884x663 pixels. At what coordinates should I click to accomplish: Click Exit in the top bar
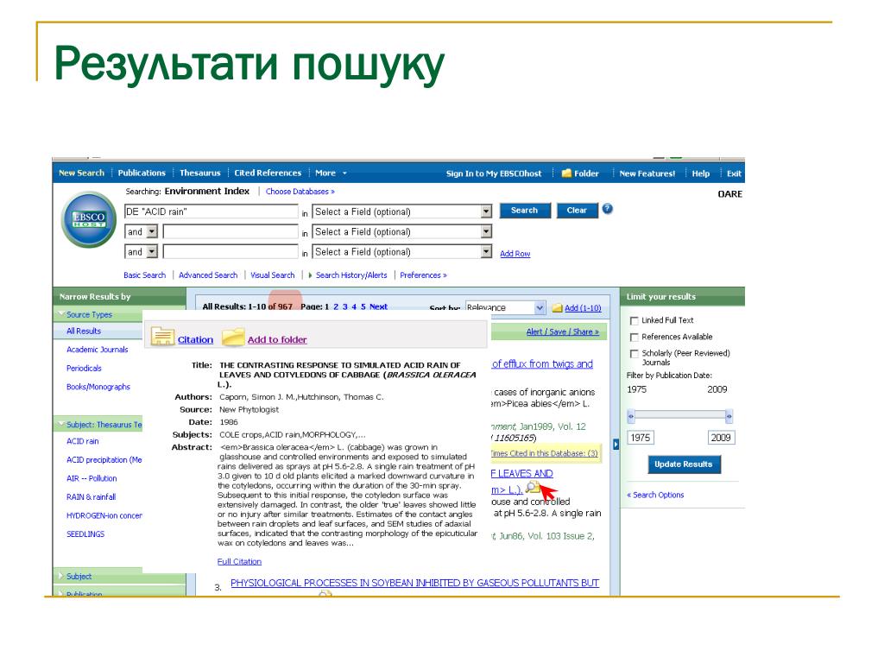click(x=734, y=174)
